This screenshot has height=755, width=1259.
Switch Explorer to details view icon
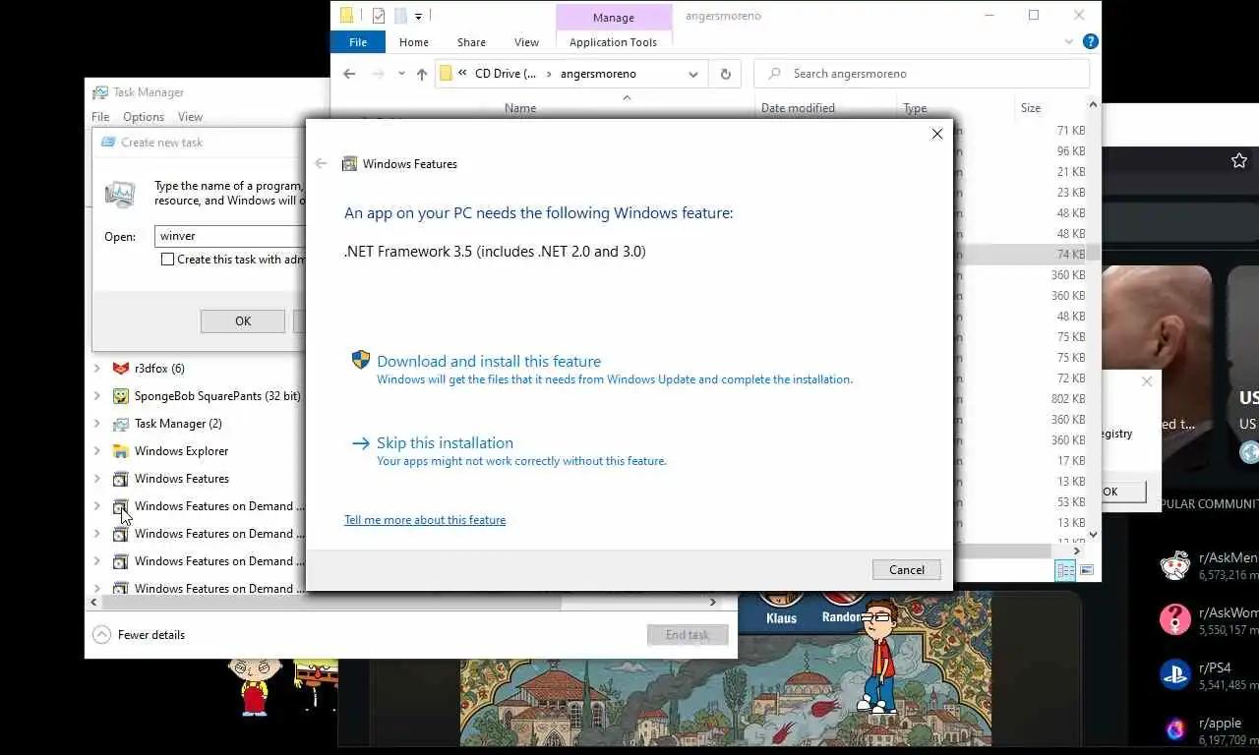coord(1065,570)
